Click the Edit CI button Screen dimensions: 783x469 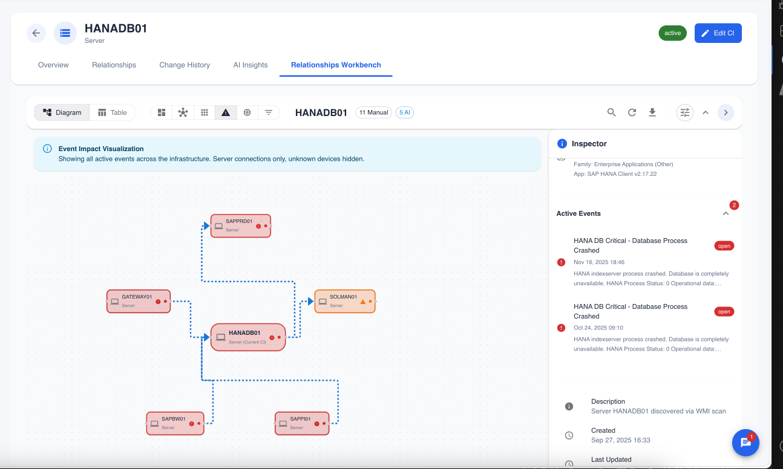[718, 33]
